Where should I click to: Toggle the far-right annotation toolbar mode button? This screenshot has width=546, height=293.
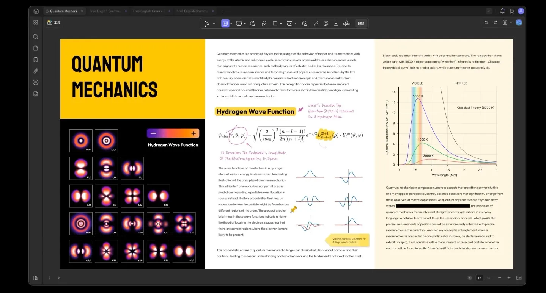point(361,24)
